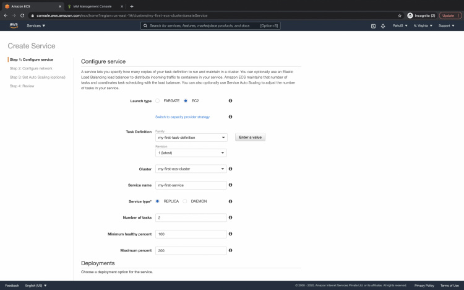Open the Privacy Policy link
The width and height of the screenshot is (464, 290).
(x=424, y=286)
